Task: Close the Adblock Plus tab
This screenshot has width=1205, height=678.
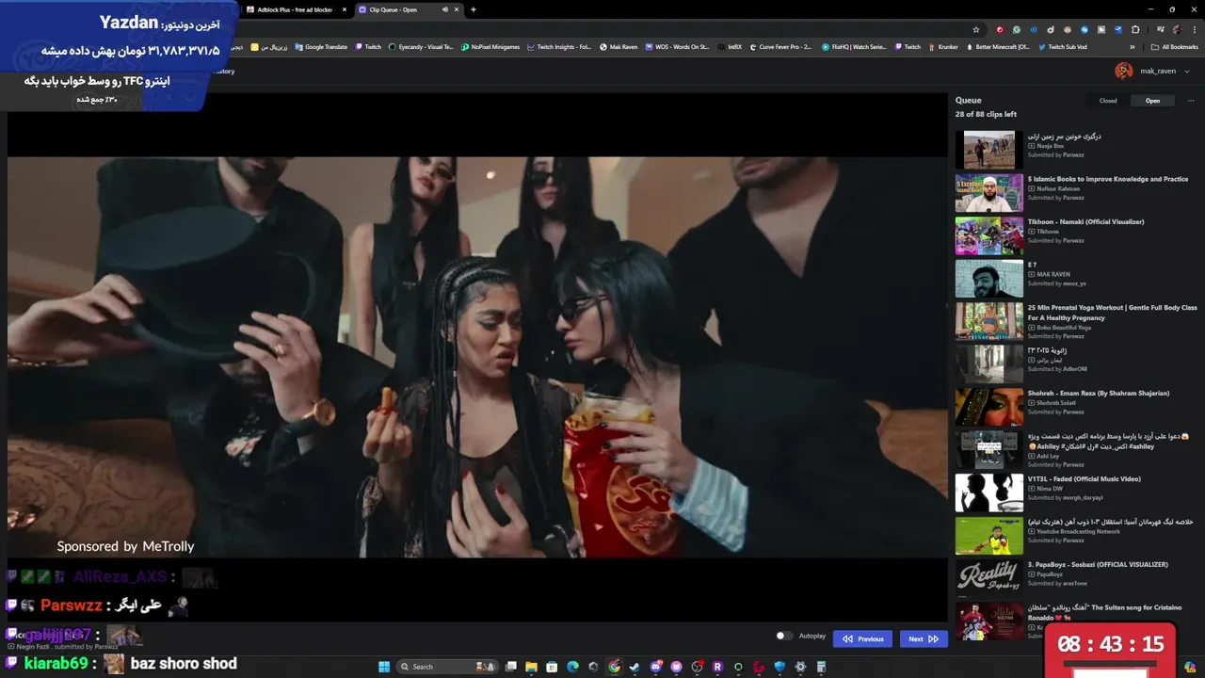Action: [x=345, y=9]
